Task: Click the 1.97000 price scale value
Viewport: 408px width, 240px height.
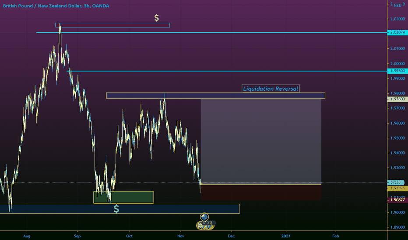Action: (x=397, y=108)
